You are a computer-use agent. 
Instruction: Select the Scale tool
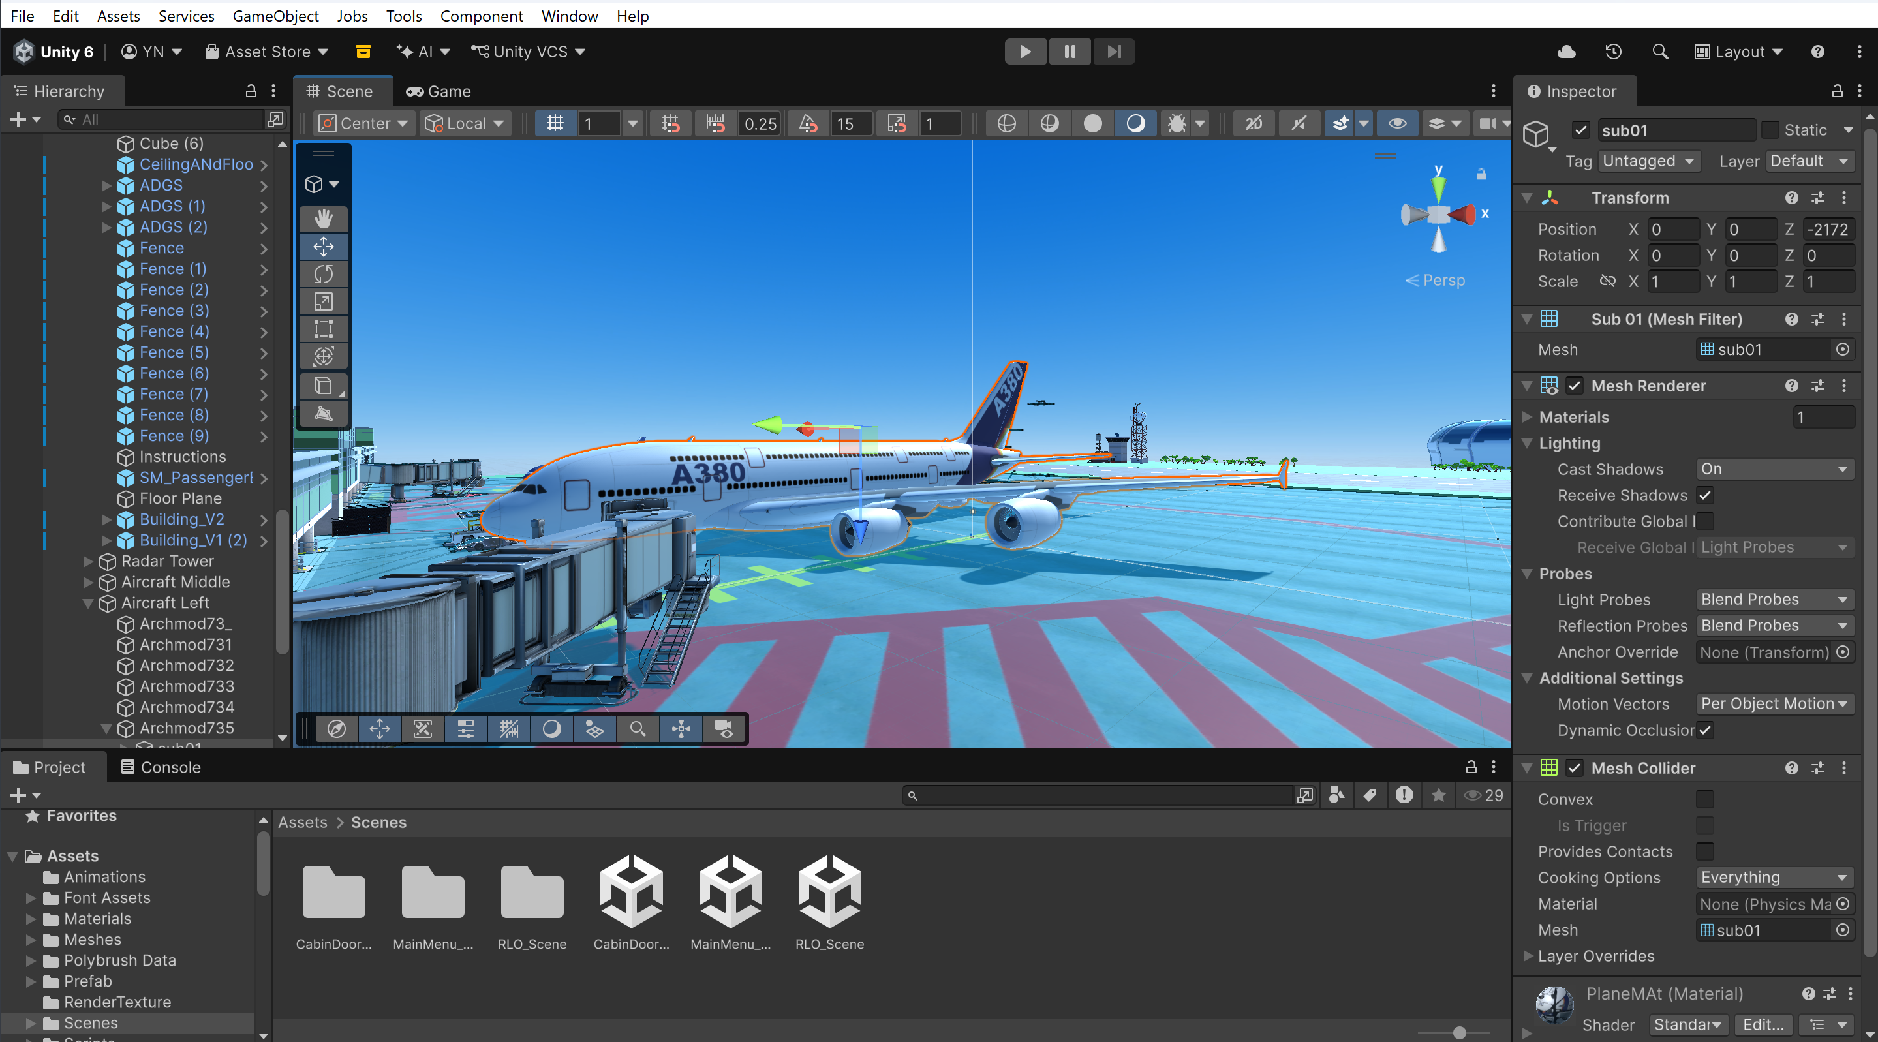(x=323, y=302)
